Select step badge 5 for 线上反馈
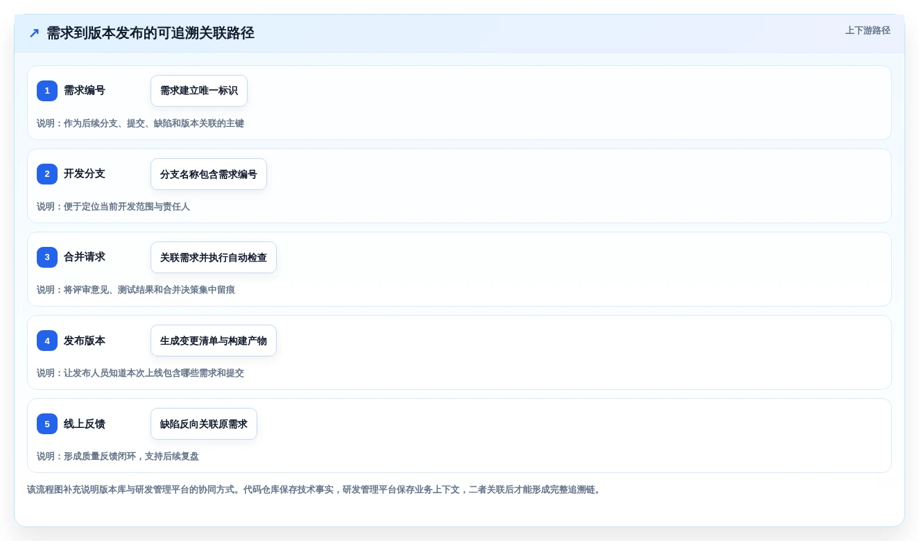 pyautogui.click(x=47, y=424)
